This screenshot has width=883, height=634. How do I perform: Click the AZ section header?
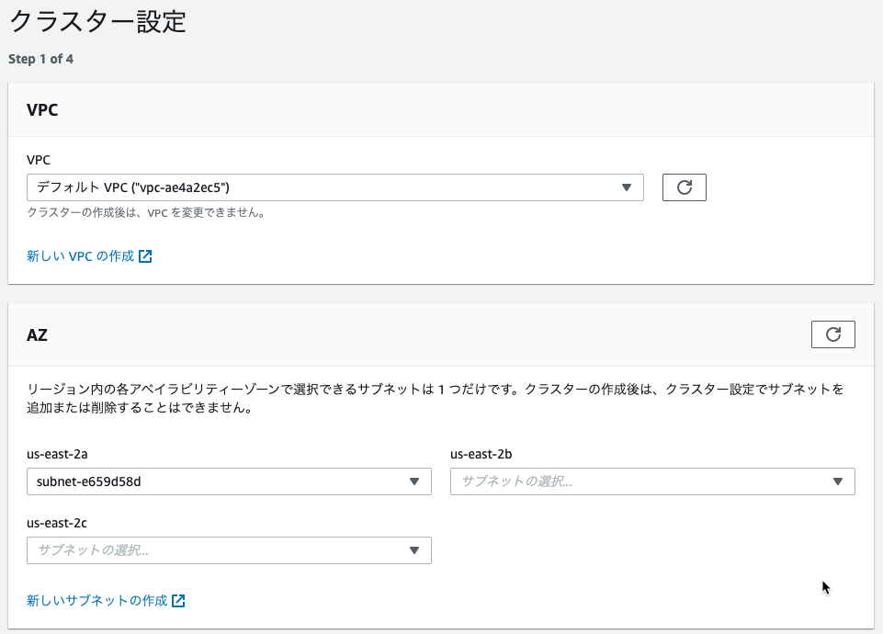(37, 335)
